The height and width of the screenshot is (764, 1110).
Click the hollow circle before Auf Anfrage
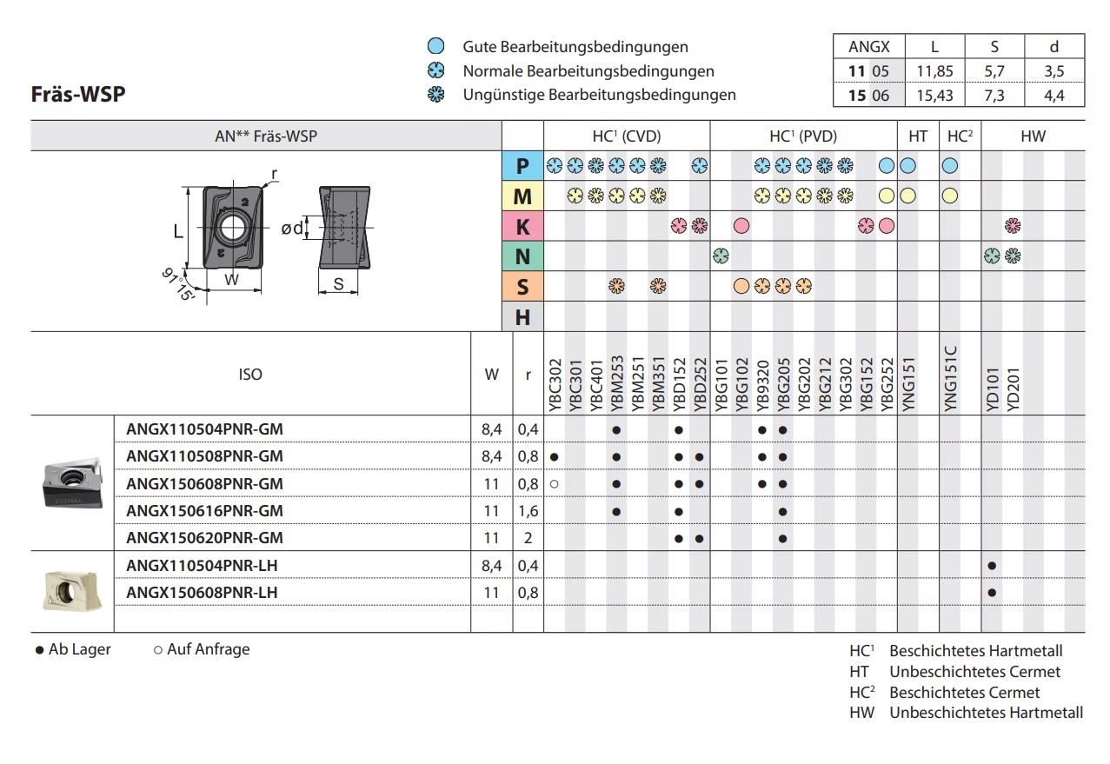[x=157, y=650]
